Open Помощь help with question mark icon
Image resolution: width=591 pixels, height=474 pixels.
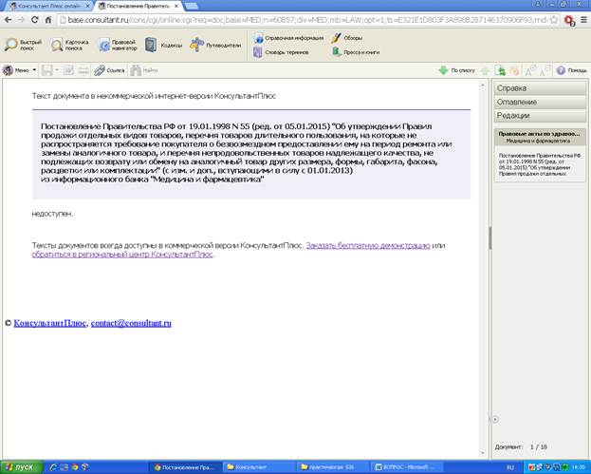[x=572, y=70]
